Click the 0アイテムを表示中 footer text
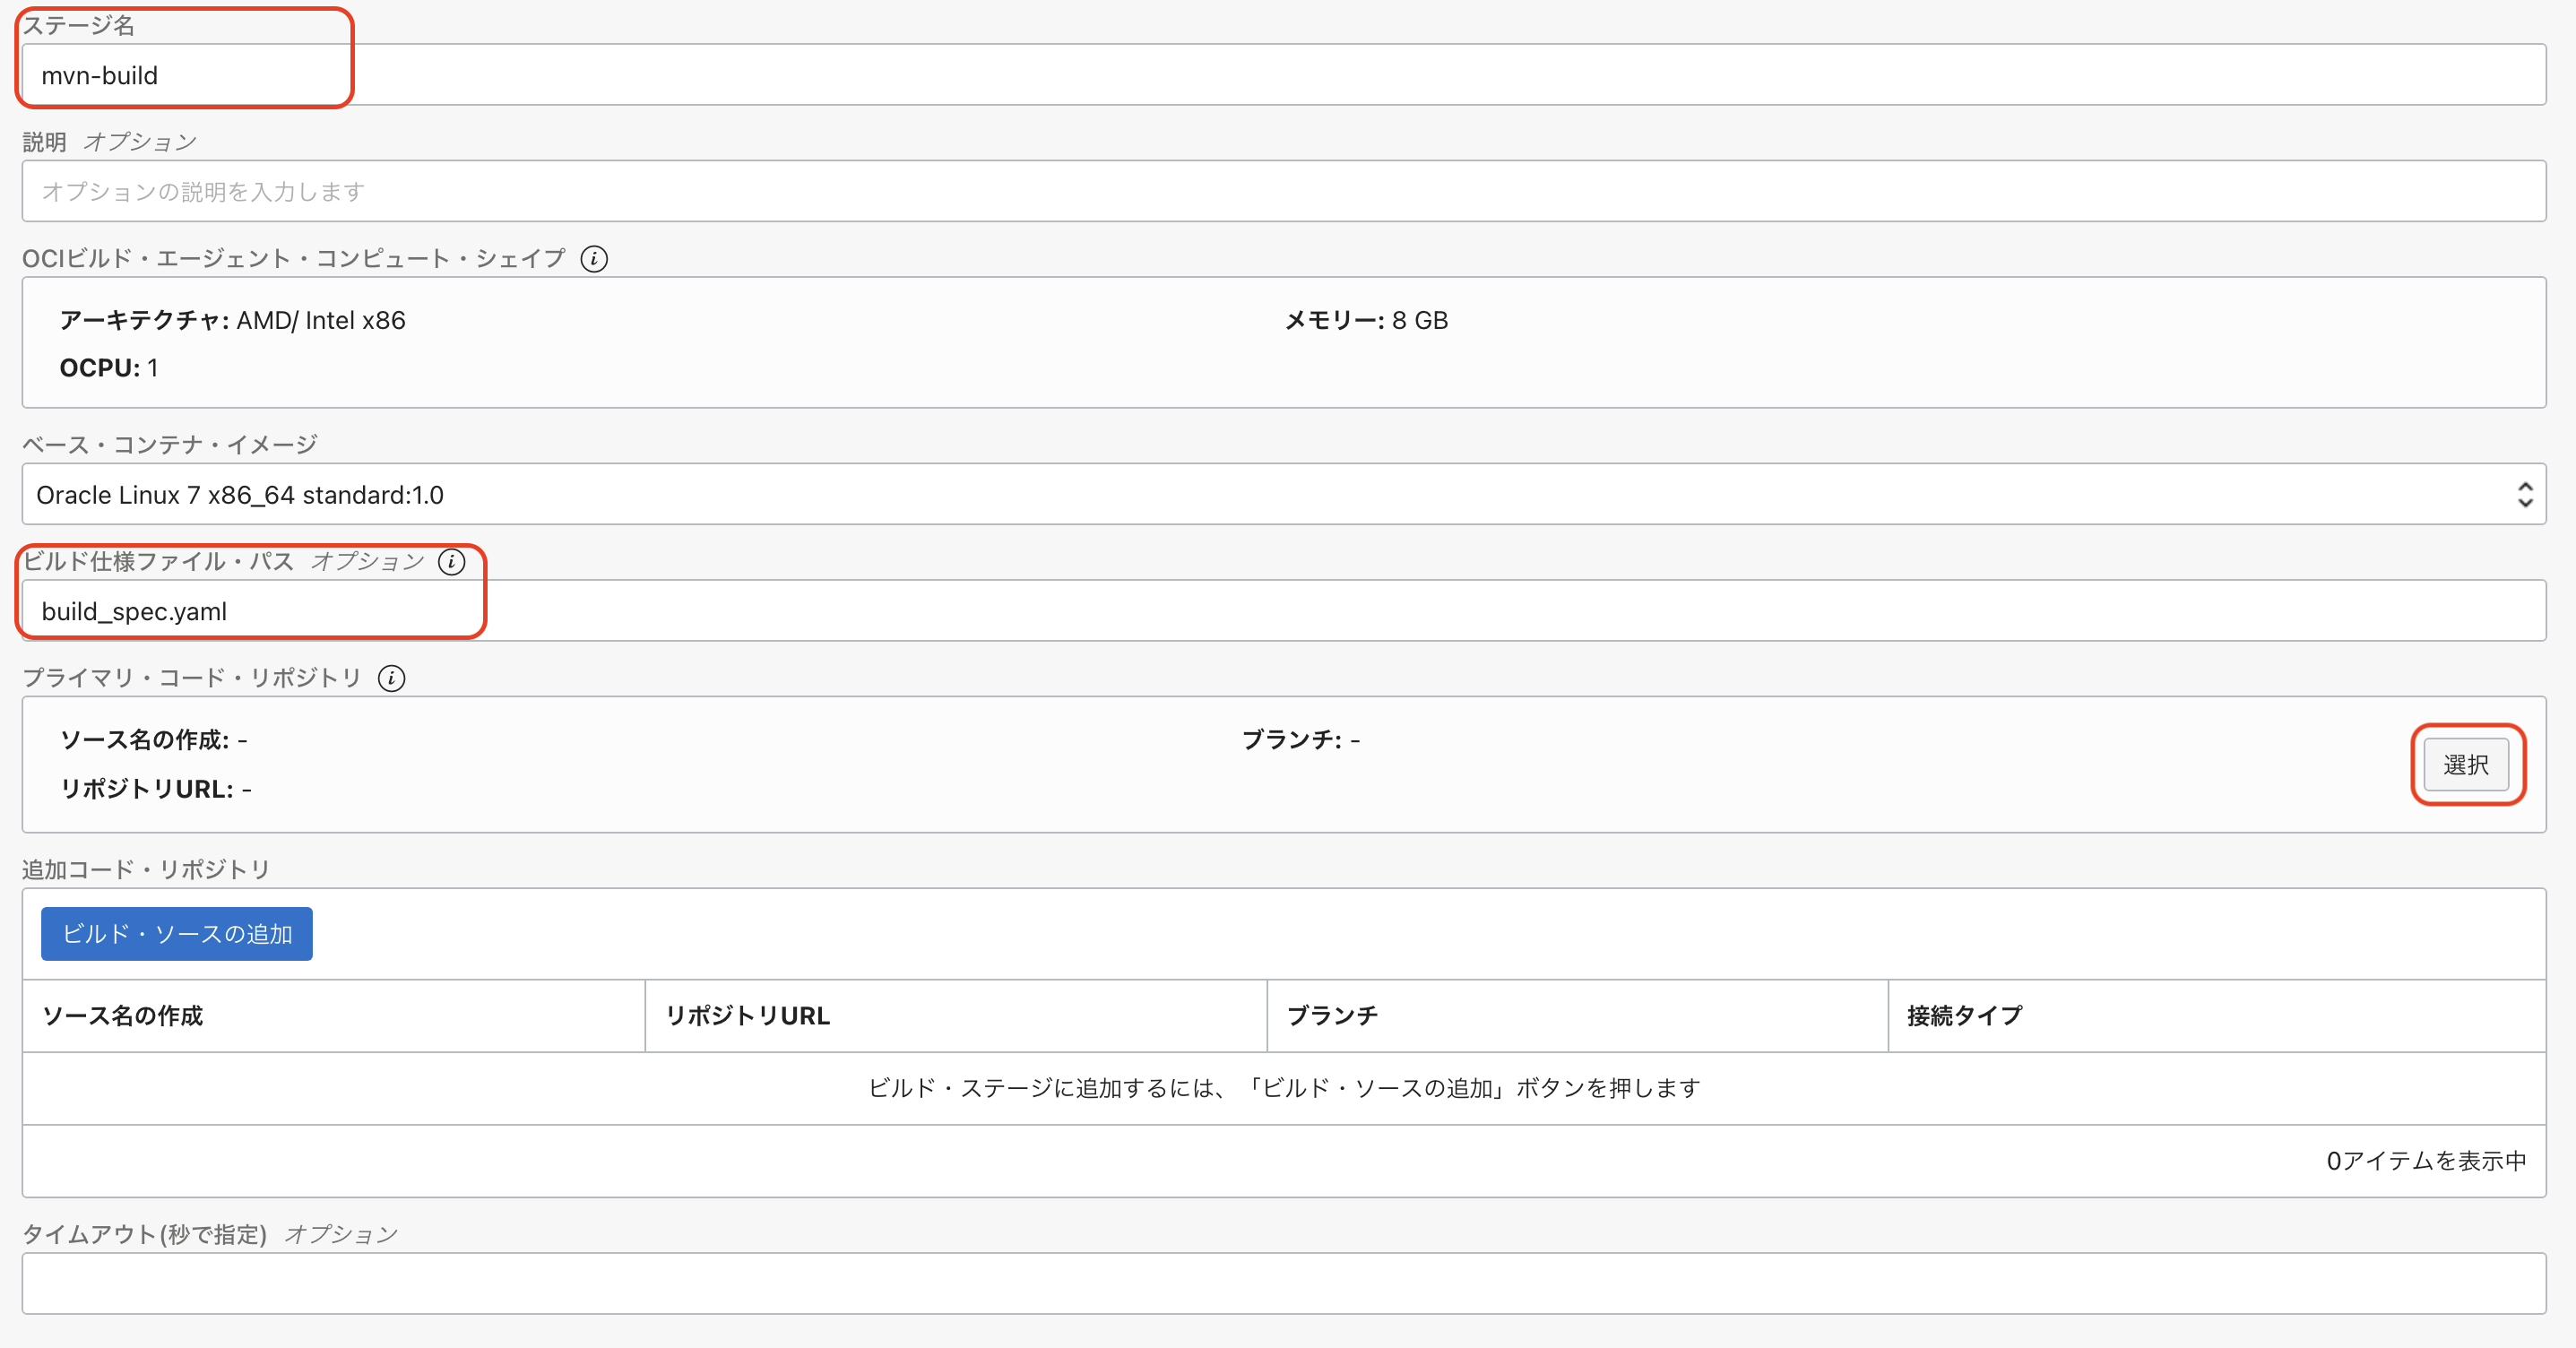 click(2425, 1161)
